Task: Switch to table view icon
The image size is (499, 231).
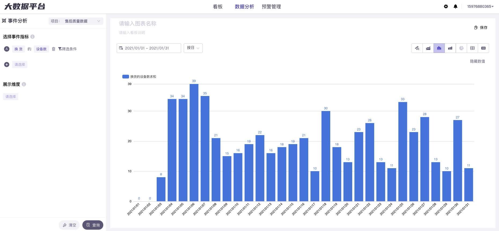Action: coord(472,48)
